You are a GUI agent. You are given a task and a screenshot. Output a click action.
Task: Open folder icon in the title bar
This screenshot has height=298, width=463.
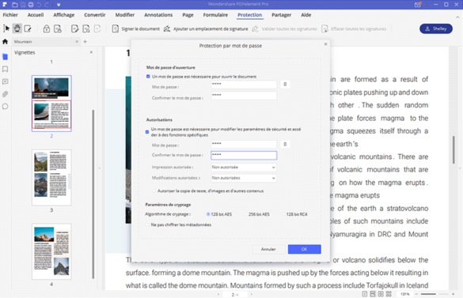click(x=15, y=5)
